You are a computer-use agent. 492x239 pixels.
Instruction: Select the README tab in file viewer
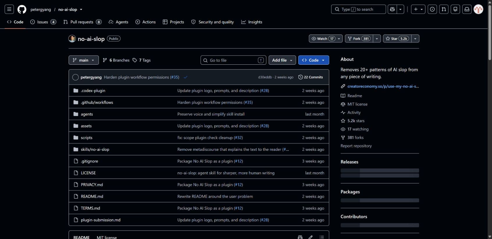click(x=81, y=237)
